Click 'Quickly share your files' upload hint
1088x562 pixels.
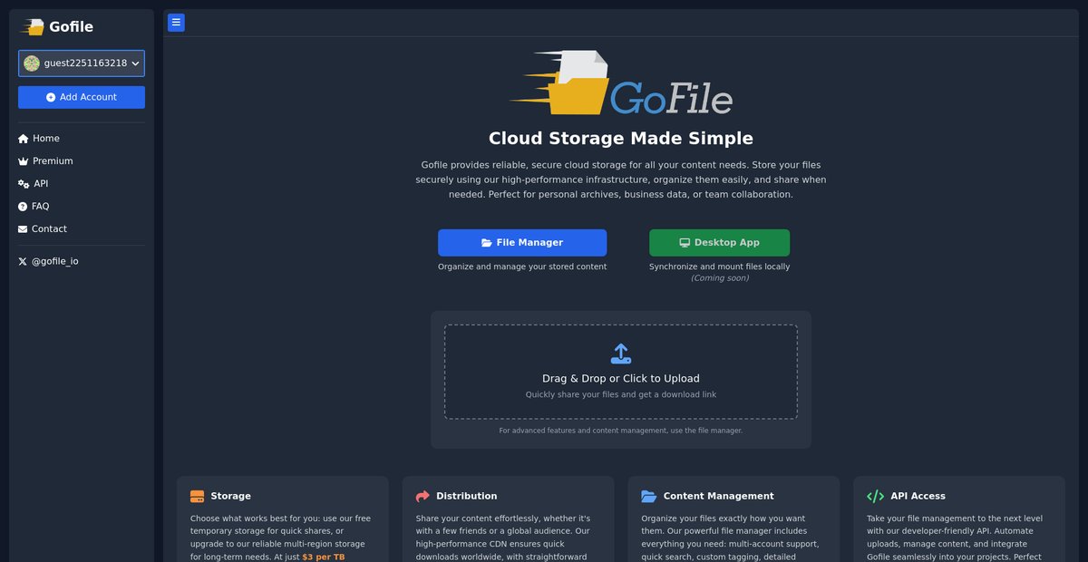click(621, 394)
